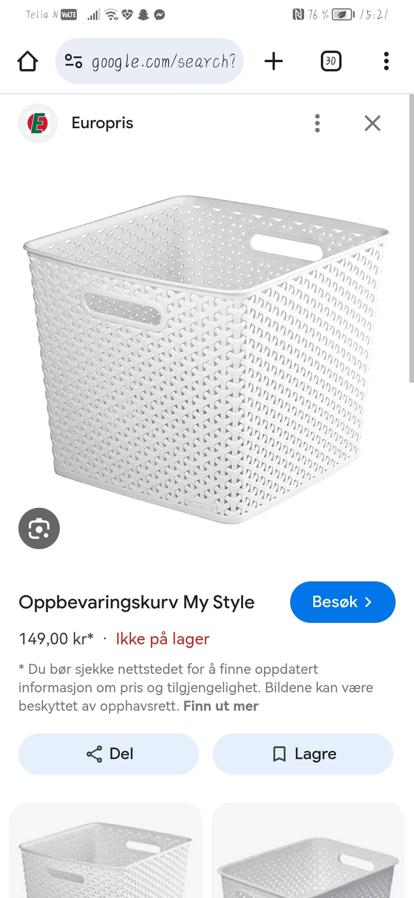Open the tab switcher showing 30 tabs
This screenshot has height=898, width=414.
[331, 61]
